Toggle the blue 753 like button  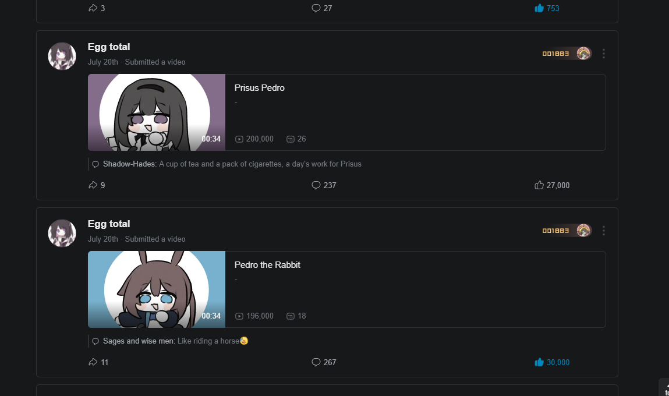(x=547, y=8)
